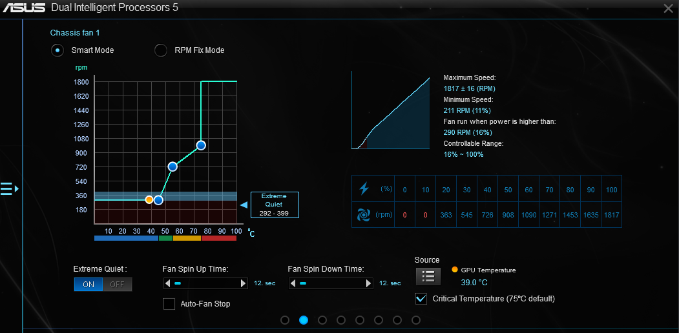
Task: Click the 545 rpm table cell
Action: (467, 214)
